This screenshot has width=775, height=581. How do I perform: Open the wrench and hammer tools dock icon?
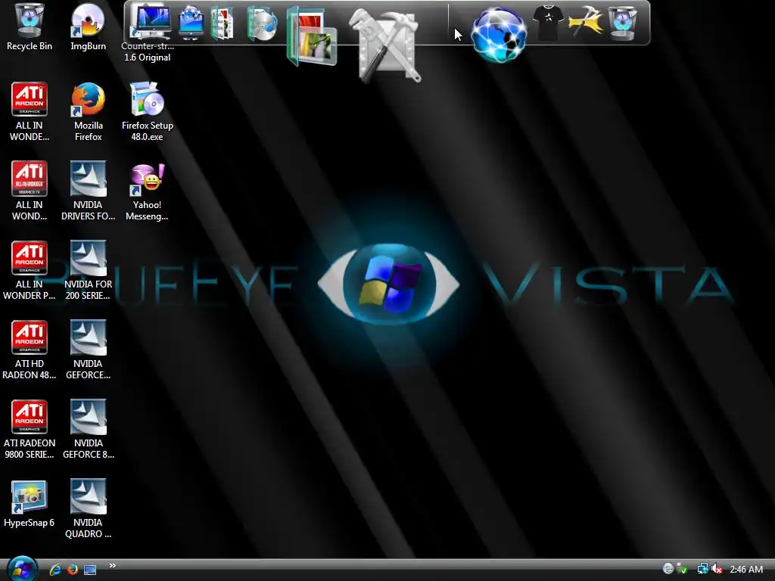point(385,45)
